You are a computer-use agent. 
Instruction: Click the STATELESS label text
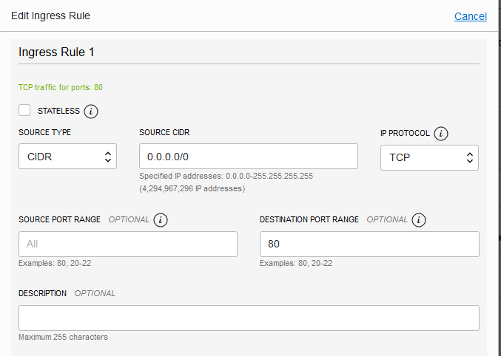pyautogui.click(x=58, y=111)
